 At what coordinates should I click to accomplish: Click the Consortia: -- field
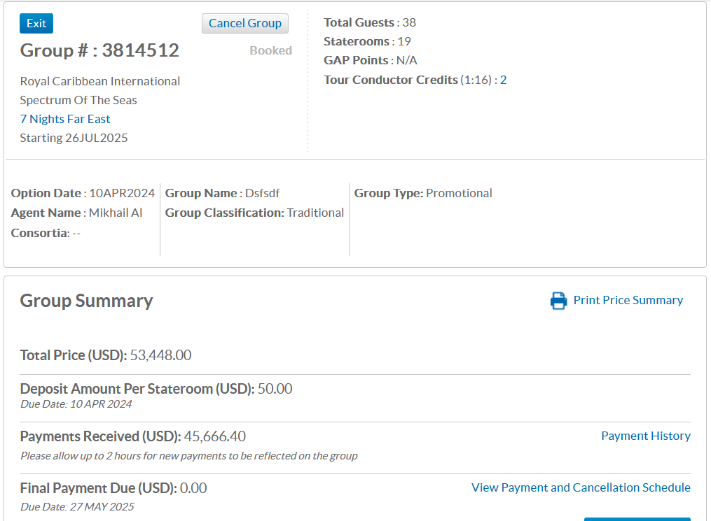click(46, 233)
